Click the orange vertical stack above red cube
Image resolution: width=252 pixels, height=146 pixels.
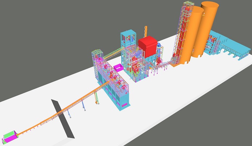(146, 31)
